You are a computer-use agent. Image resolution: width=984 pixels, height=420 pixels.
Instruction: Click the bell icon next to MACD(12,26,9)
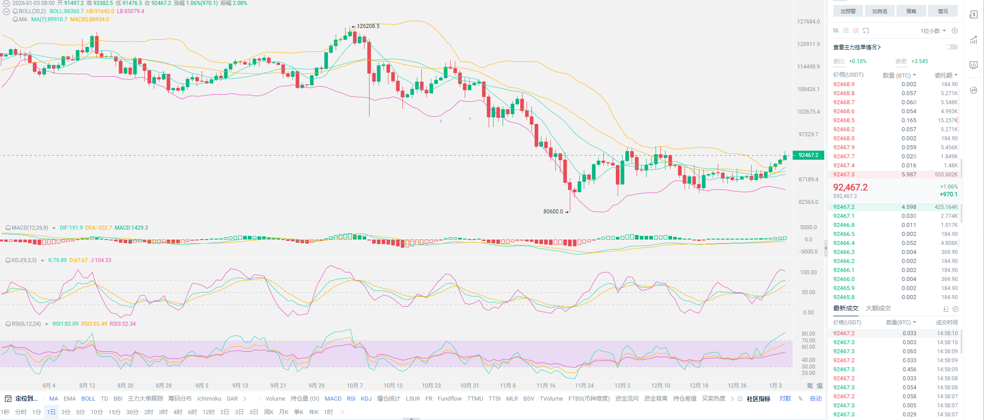pyautogui.click(x=8, y=228)
